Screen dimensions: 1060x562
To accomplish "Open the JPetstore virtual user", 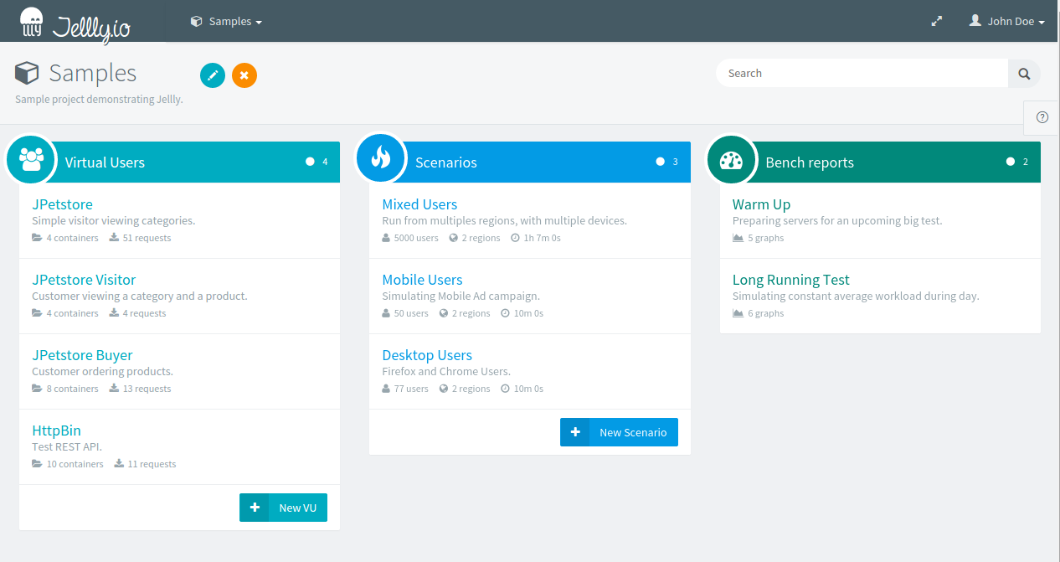I will coord(62,204).
